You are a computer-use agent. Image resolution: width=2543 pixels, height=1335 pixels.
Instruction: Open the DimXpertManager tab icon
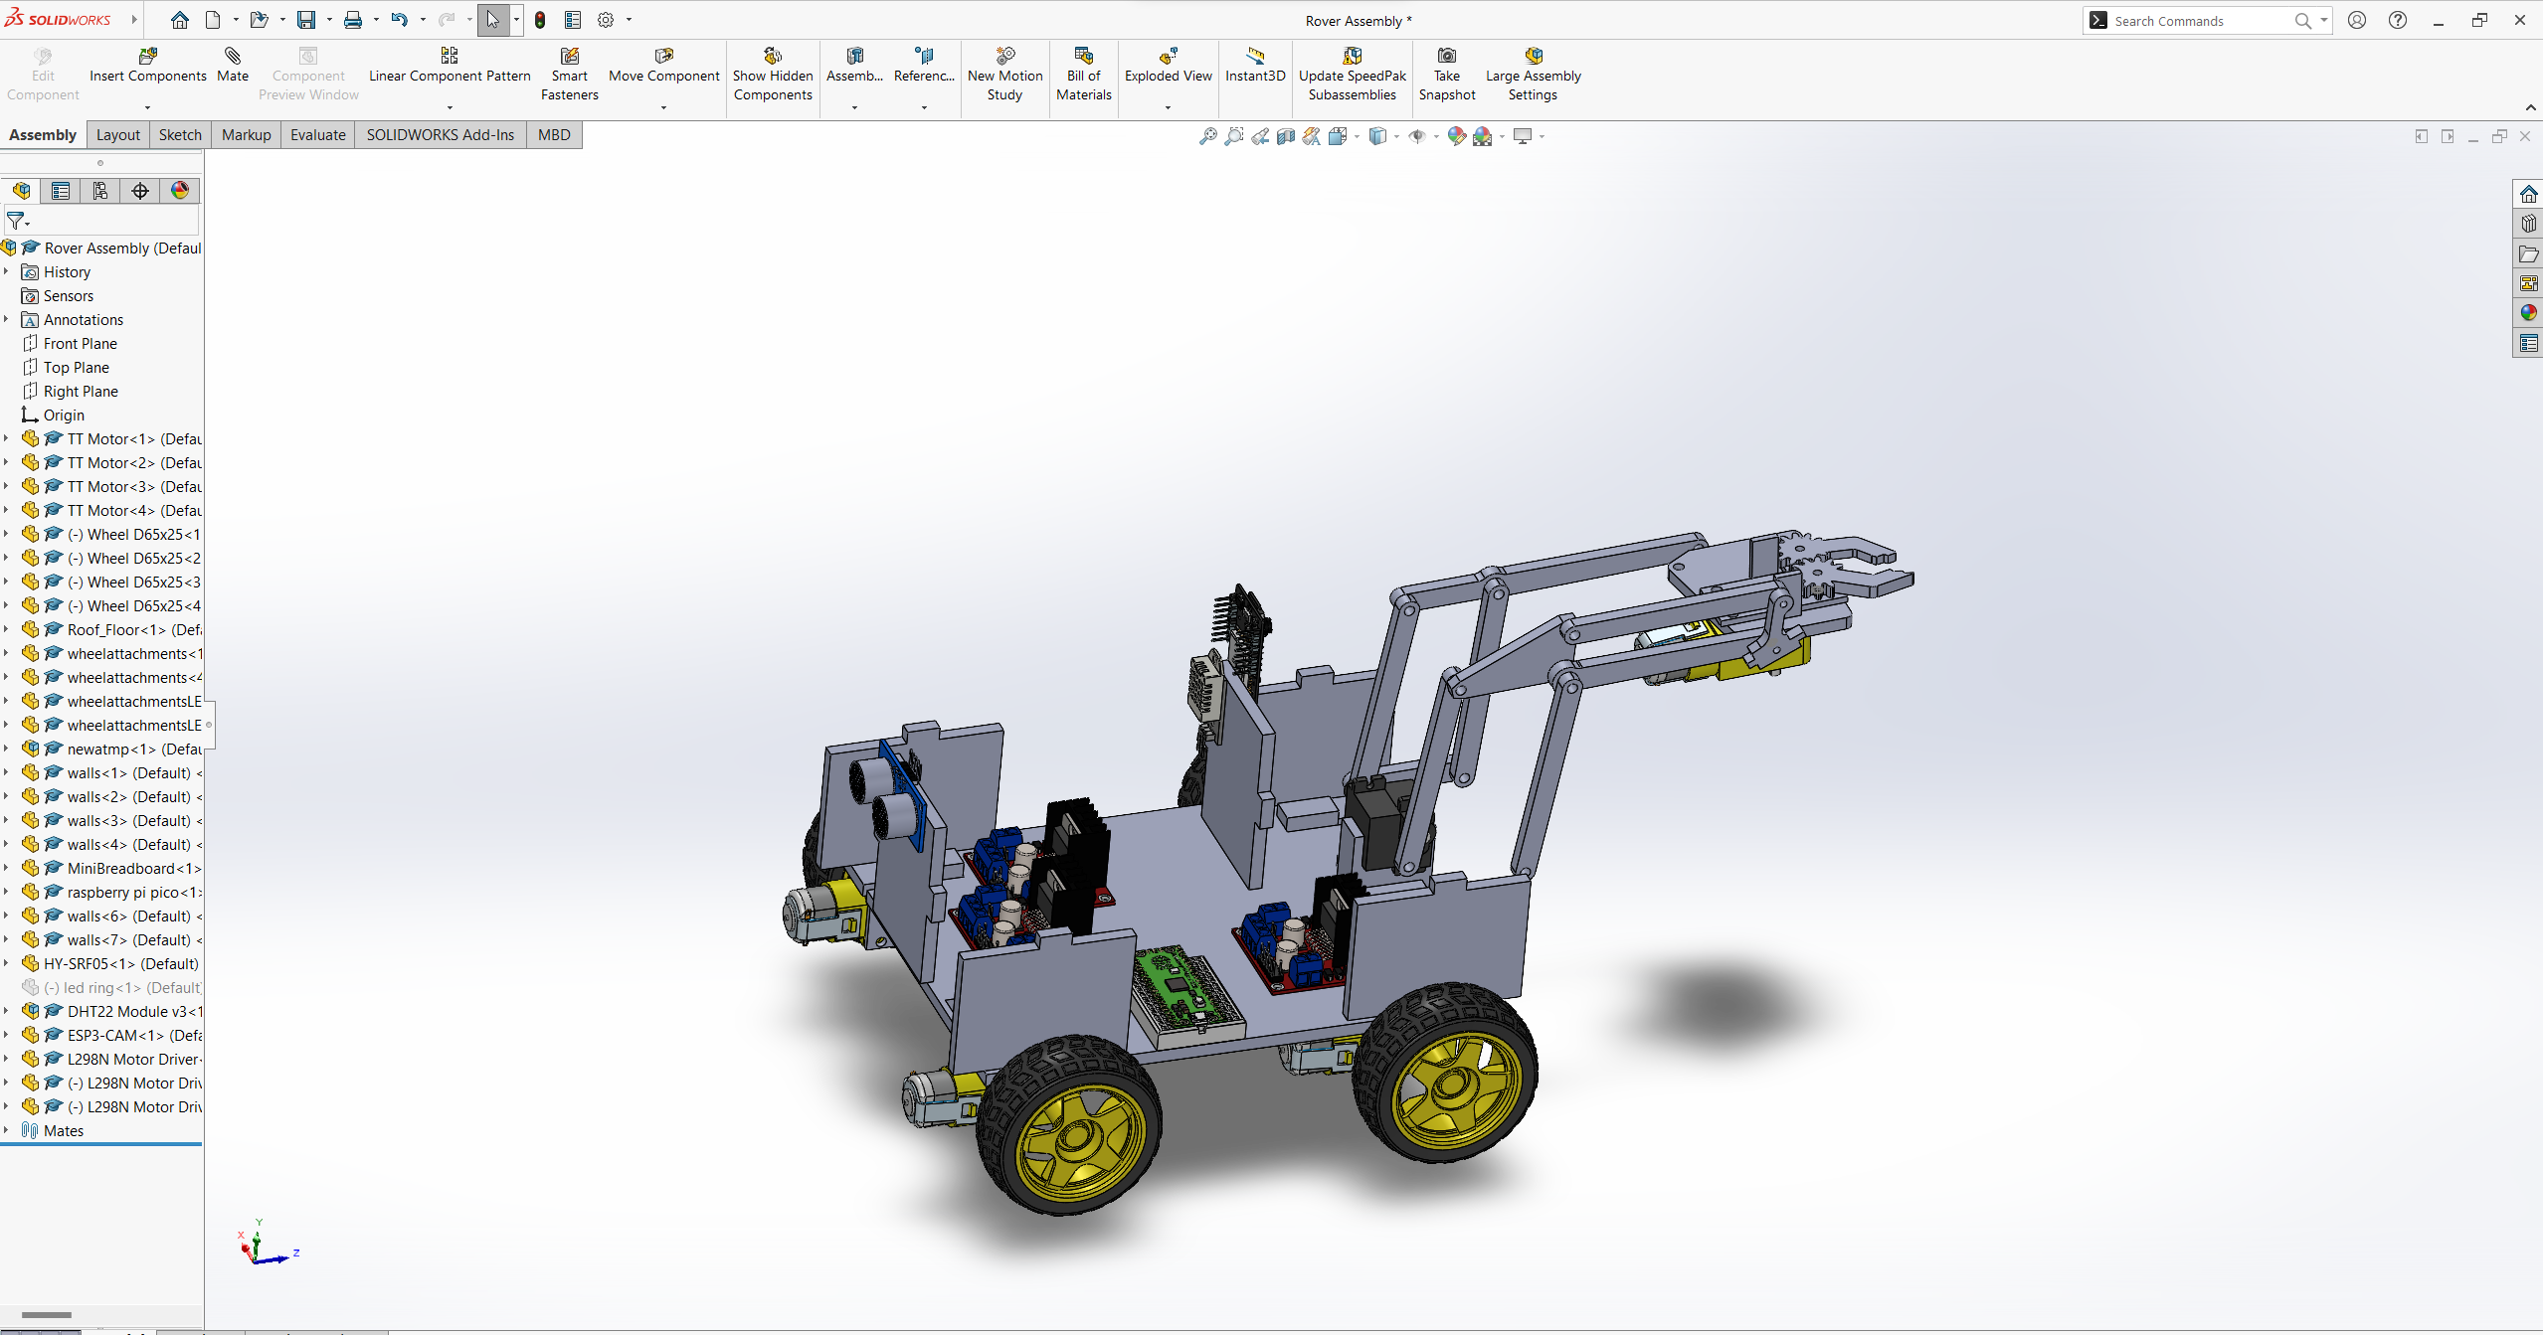coord(140,191)
